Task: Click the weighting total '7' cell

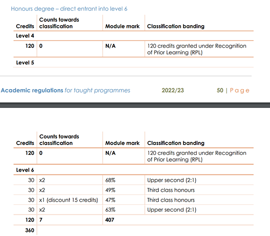Action: [41, 220]
